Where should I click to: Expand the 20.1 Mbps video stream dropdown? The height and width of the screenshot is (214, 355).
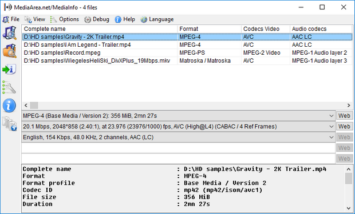[x=331, y=127]
